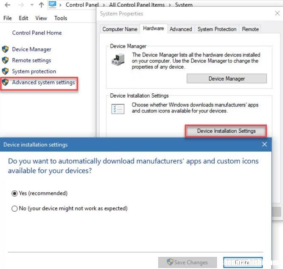Viewport: 283px width, 269px height.
Task: Open System protection link
Action: click(34, 71)
